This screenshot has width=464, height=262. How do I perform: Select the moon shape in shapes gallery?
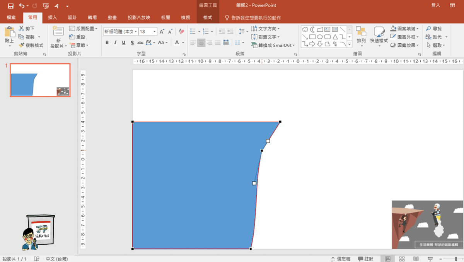pyautogui.click(x=312, y=29)
